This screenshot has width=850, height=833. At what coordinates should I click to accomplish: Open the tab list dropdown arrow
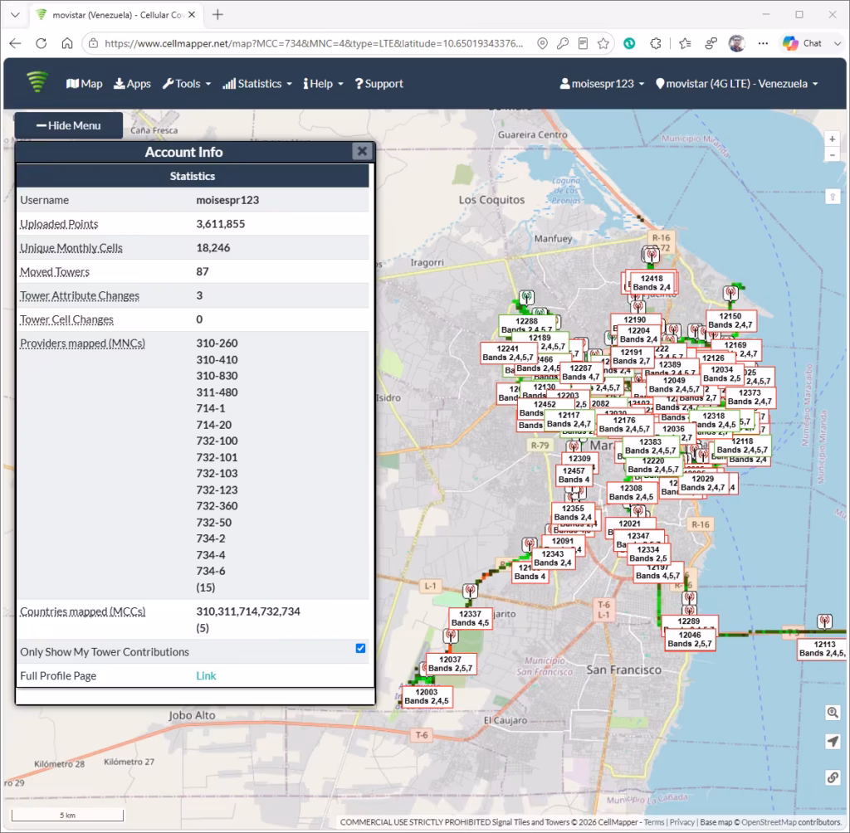click(15, 15)
